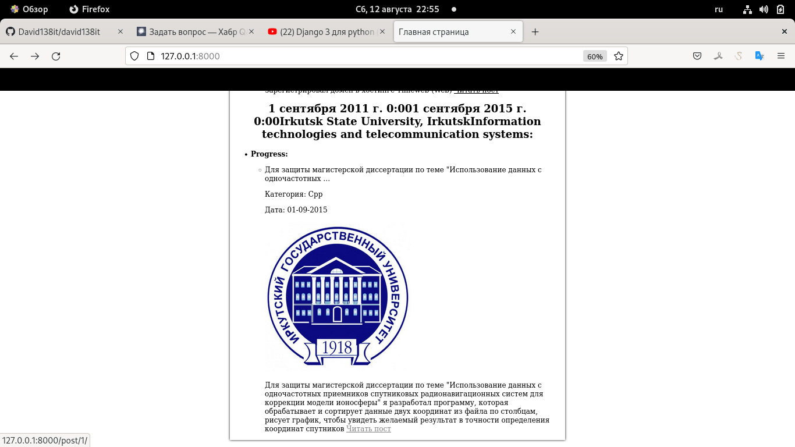This screenshot has width=795, height=447.
Task: Bookmark this page with the star
Action: point(619,56)
